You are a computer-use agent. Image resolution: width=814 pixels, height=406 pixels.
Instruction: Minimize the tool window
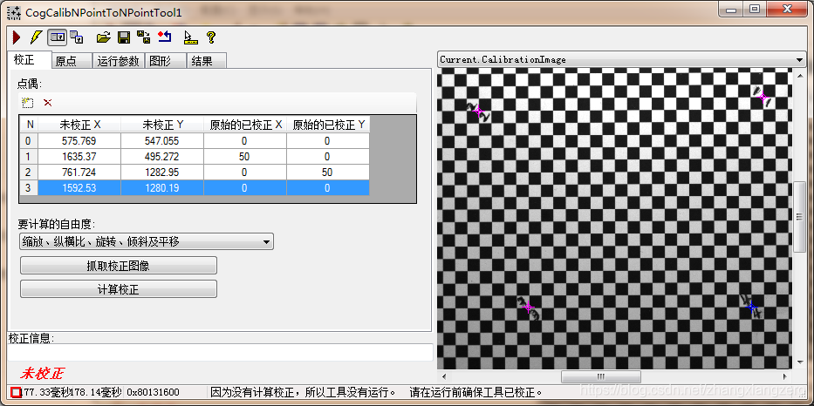click(731, 9)
